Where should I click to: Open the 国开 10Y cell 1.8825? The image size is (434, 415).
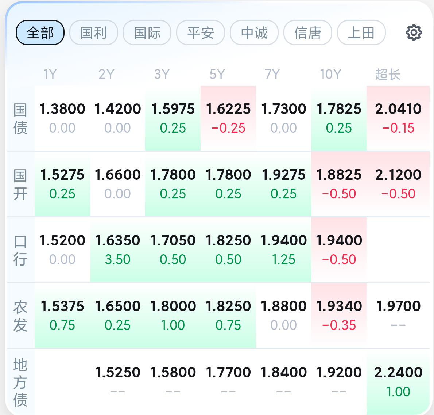(x=339, y=184)
